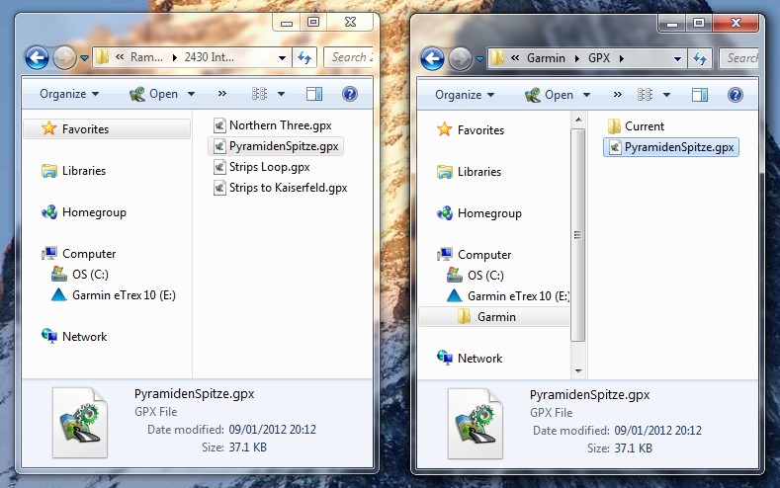Toggle preview pane in left window

(x=314, y=95)
